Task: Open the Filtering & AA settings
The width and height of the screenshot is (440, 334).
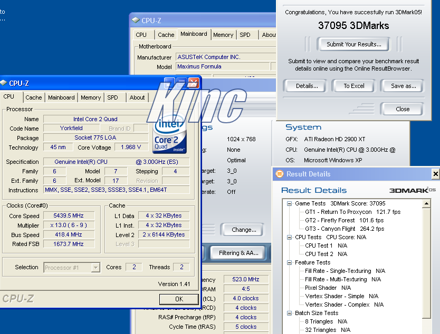Action: coord(238,253)
